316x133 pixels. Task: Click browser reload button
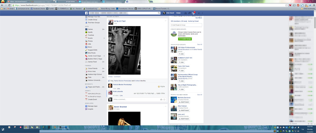(9, 5)
